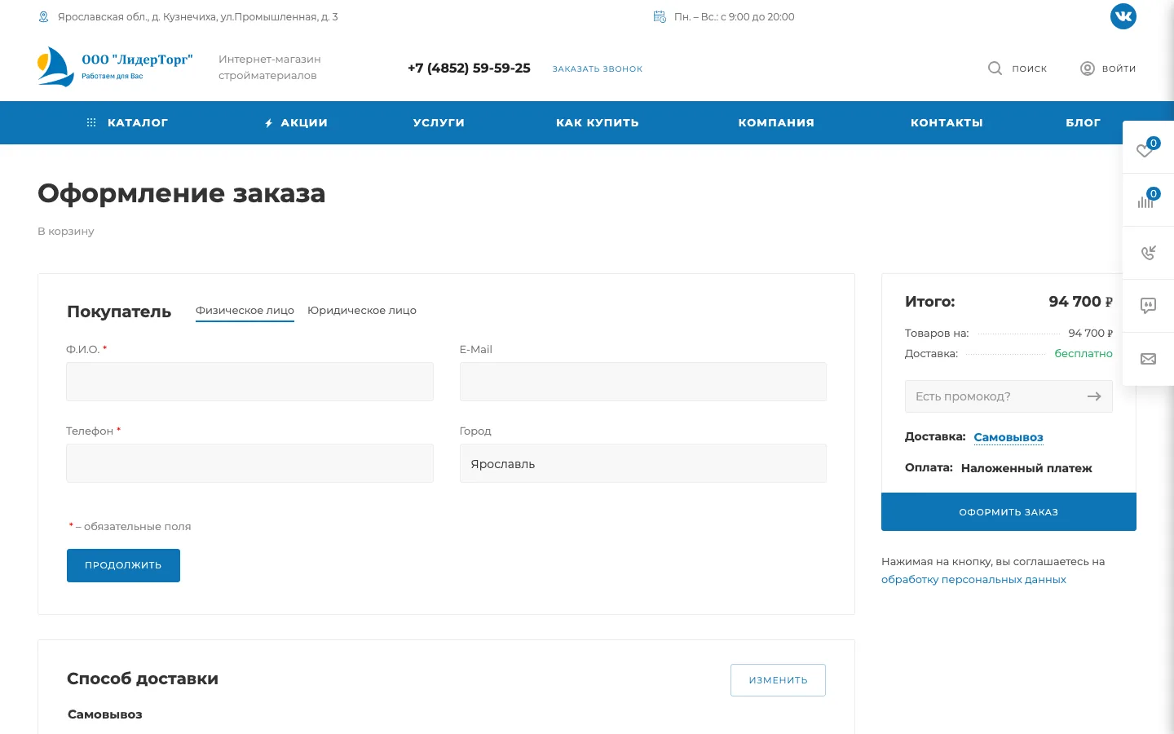Viewport: 1174px width, 734px height.
Task: Click ЗАКАЗАТЬ ЗВОНОК link
Action: click(x=598, y=69)
